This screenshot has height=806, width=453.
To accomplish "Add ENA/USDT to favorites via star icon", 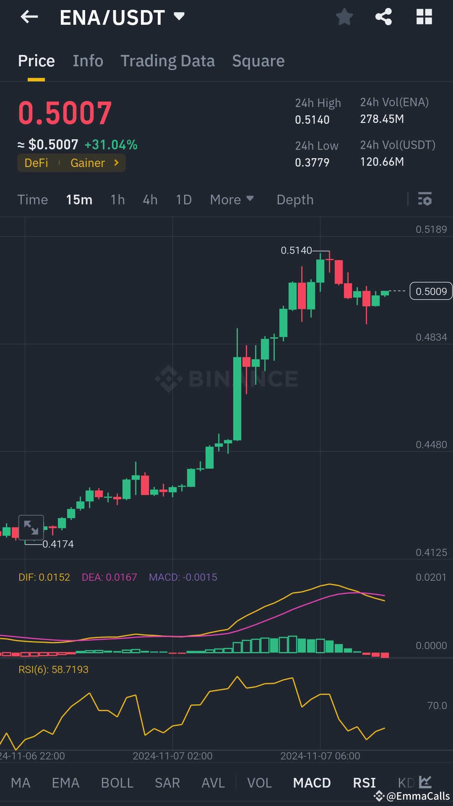I will click(x=344, y=17).
